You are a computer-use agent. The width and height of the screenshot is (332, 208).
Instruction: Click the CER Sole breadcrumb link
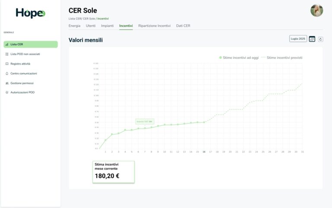click(x=89, y=19)
